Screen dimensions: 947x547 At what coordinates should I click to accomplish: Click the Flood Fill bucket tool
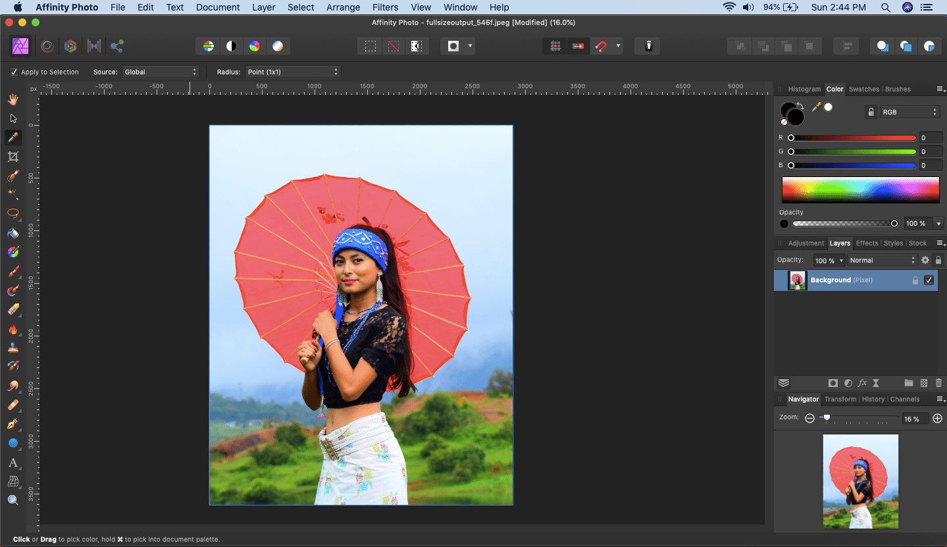13,234
